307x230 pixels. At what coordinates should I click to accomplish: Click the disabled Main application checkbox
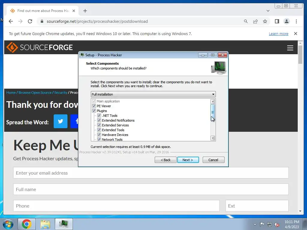pyautogui.click(x=94, y=101)
